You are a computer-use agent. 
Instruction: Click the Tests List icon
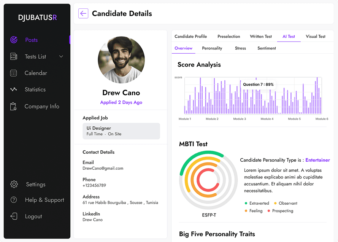point(14,57)
